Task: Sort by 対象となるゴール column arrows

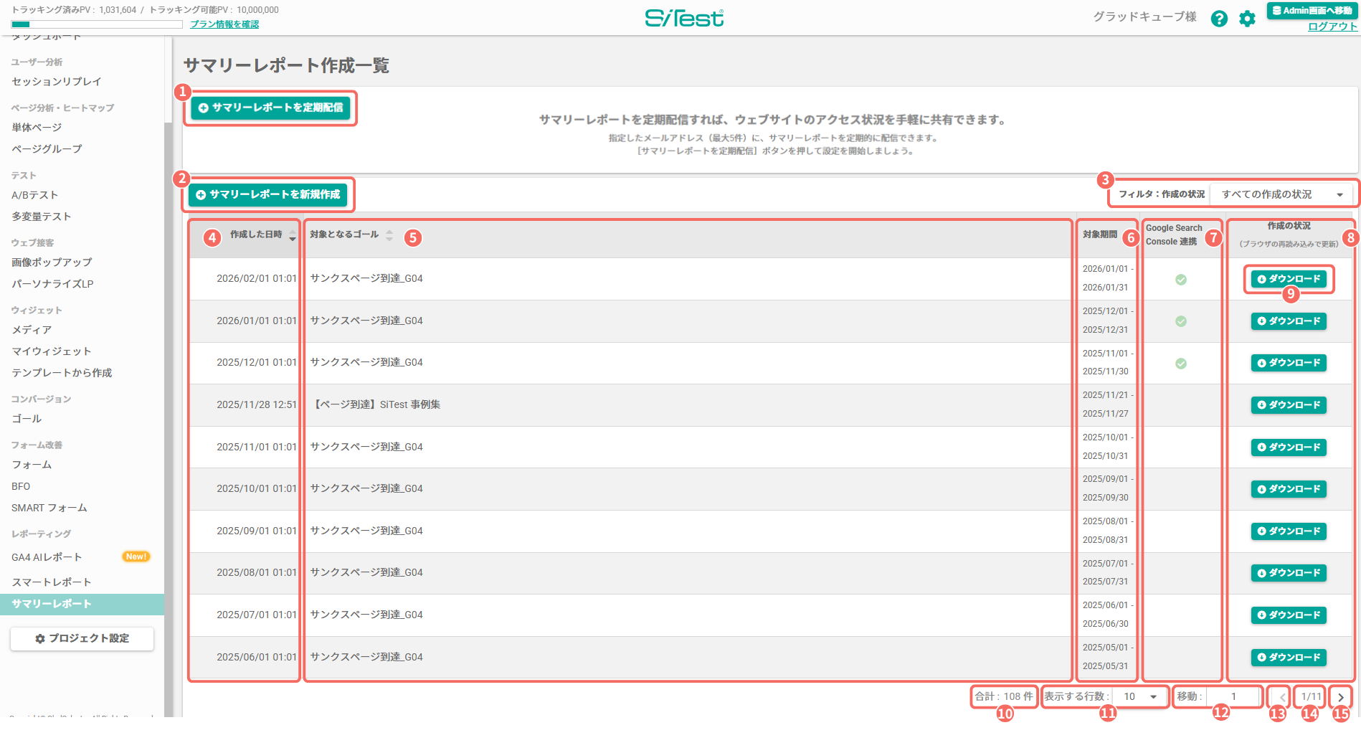Action: (389, 235)
